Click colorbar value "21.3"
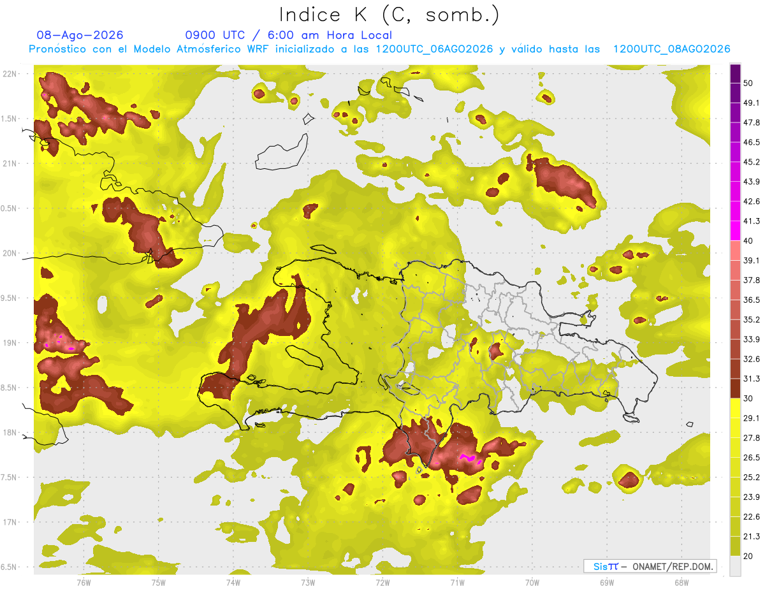 [751, 537]
